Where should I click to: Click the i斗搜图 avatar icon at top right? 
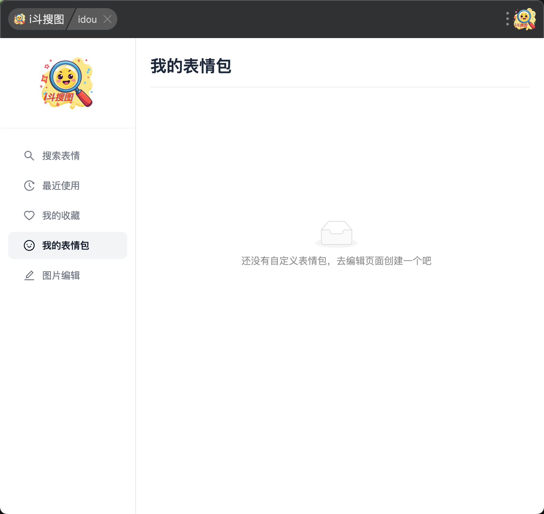click(525, 19)
